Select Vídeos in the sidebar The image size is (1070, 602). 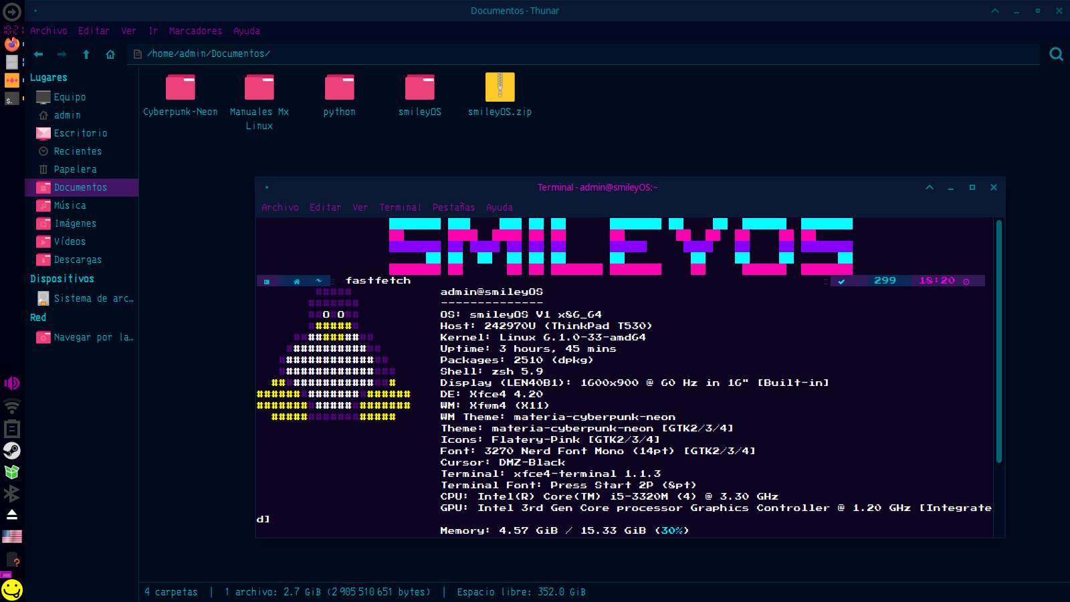(x=82, y=241)
